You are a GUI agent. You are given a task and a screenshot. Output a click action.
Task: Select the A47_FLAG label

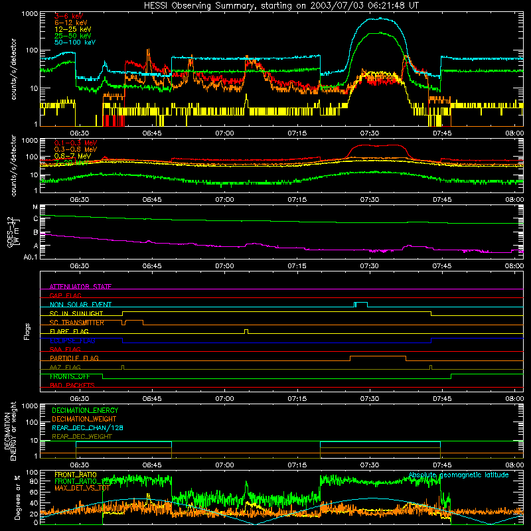tap(65, 367)
